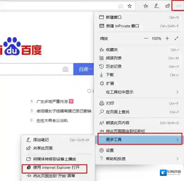Expand the 更多工具 submenu arrow
Viewport: 184px width, 181px height.
click(178, 139)
